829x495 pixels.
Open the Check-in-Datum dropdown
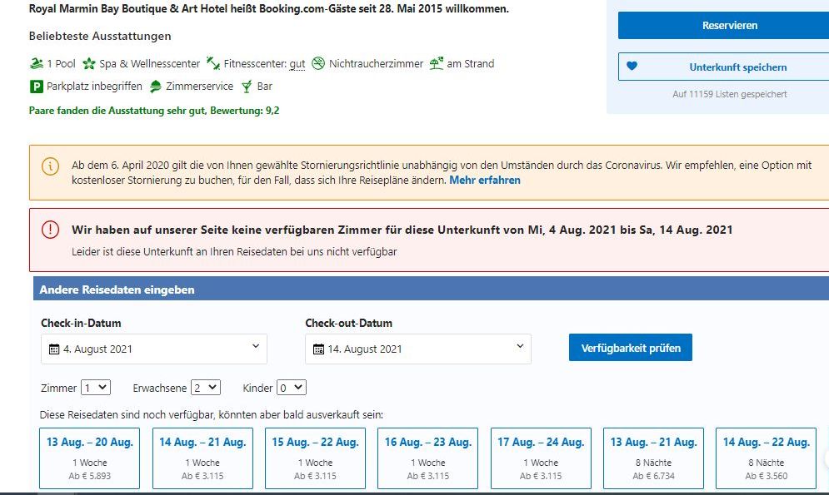point(154,349)
